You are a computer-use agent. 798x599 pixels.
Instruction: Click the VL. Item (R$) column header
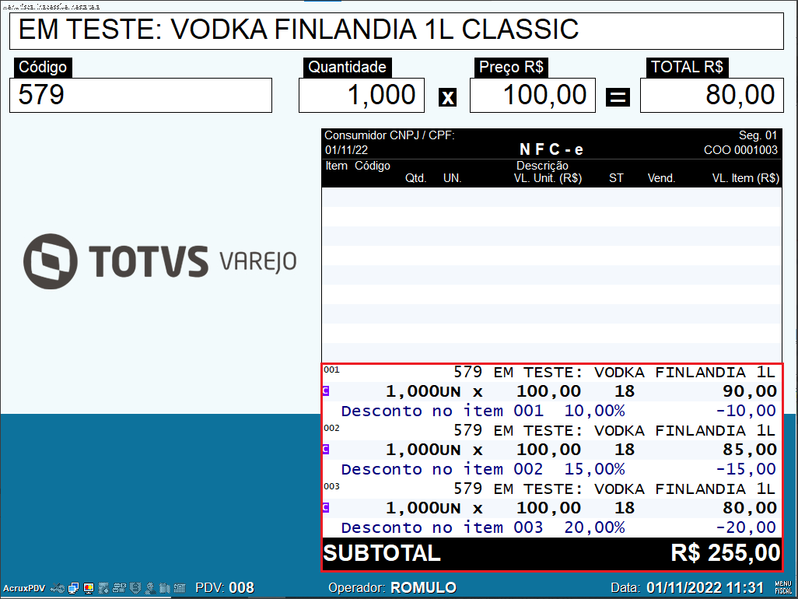[x=746, y=178]
